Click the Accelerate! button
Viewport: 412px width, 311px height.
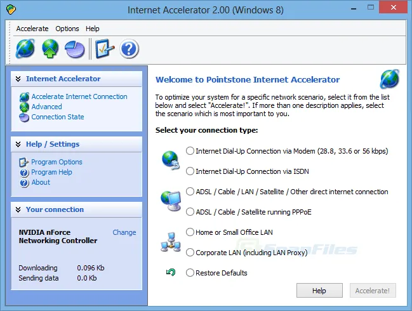point(373,291)
